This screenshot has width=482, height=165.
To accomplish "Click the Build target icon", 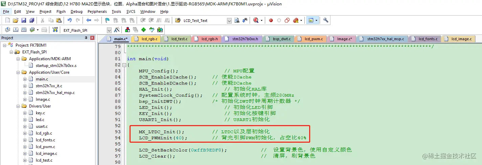I will [16, 30].
